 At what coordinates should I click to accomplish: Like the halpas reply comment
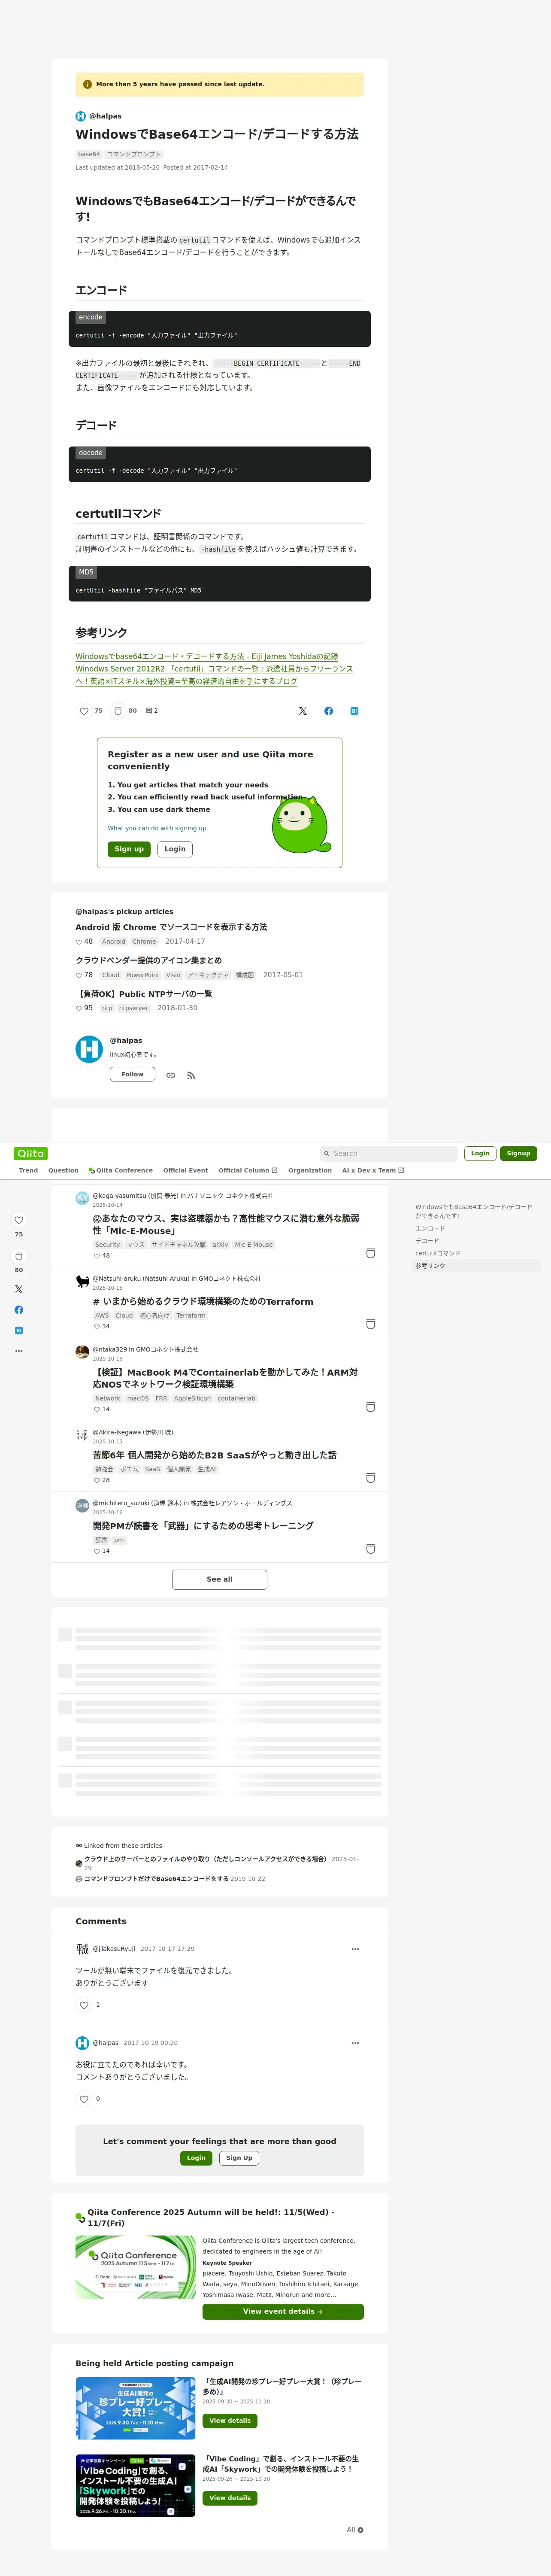[x=84, y=2099]
